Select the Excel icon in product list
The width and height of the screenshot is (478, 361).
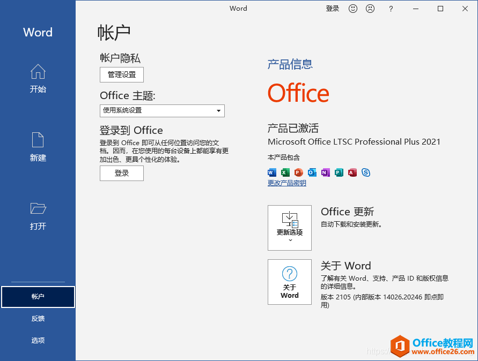tap(285, 172)
